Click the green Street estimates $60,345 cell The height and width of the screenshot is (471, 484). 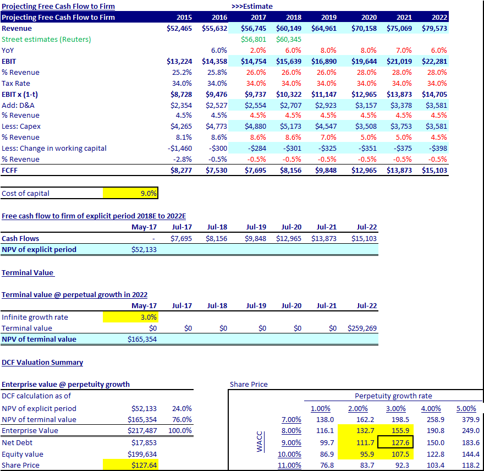(288, 39)
